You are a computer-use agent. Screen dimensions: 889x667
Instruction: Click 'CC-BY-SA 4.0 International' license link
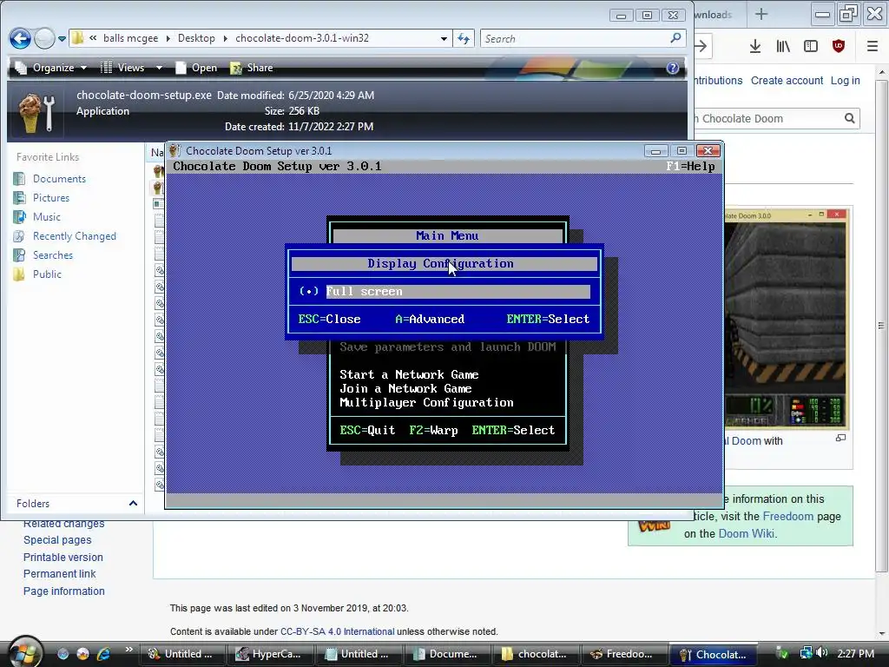click(338, 632)
